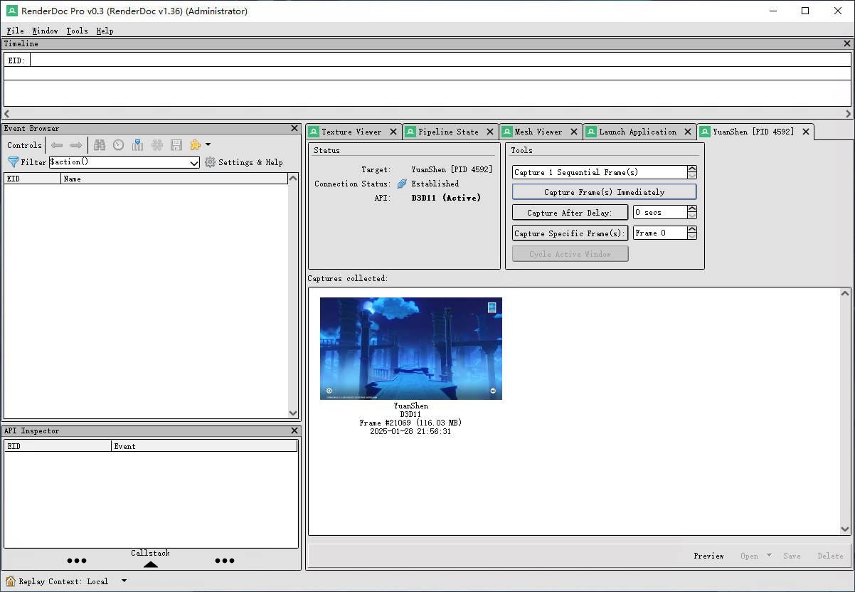Increment the secs value for Capture After Delay
This screenshot has width=855, height=592.
pos(691,208)
